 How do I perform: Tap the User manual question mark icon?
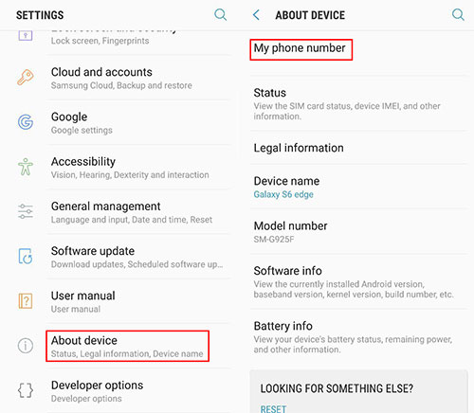coord(26,300)
